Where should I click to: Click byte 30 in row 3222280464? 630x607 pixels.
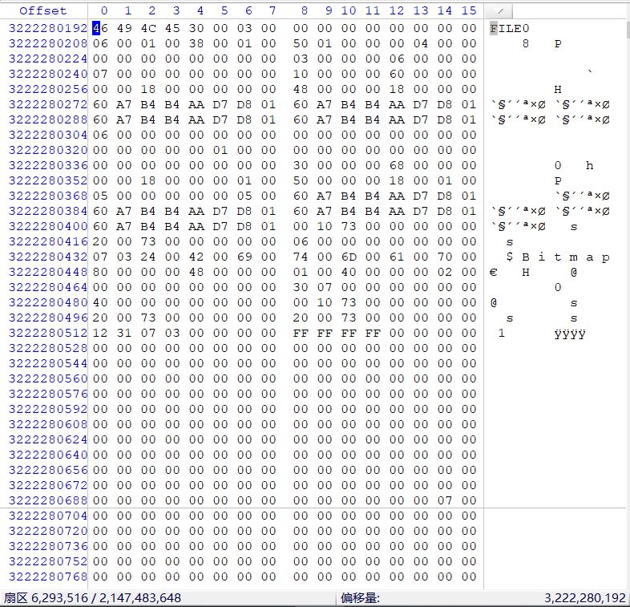click(300, 287)
